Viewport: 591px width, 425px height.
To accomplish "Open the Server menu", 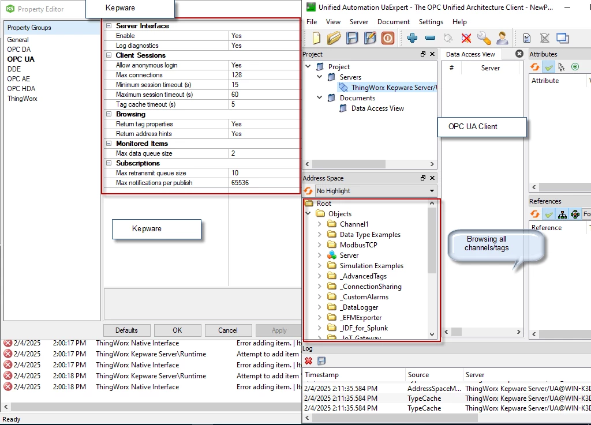I will (x=359, y=22).
